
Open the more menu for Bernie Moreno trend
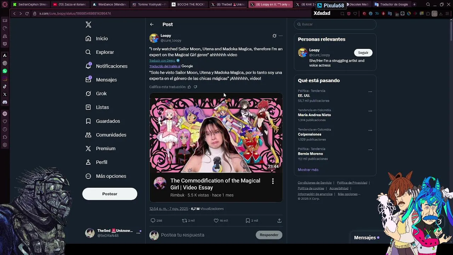coord(370,150)
